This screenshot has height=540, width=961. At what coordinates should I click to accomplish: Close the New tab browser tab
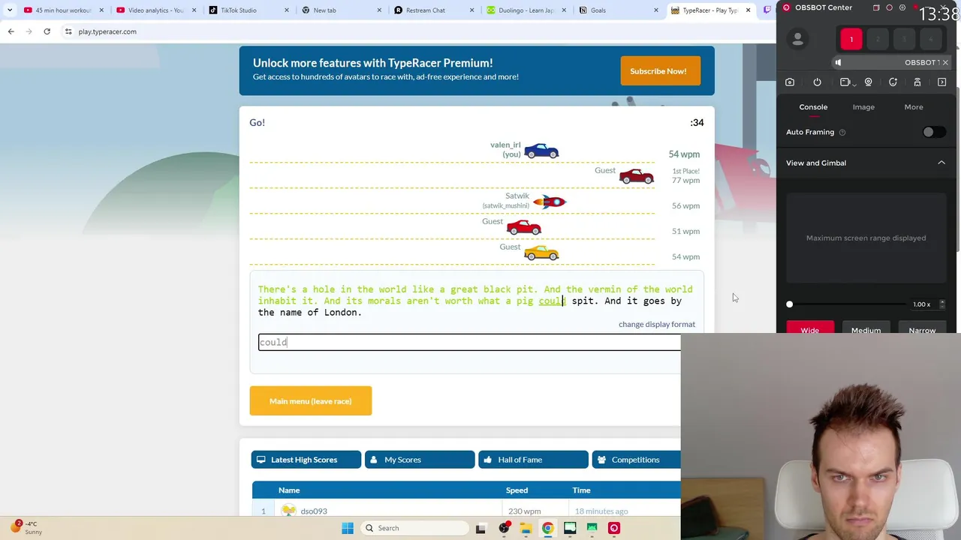click(x=379, y=10)
